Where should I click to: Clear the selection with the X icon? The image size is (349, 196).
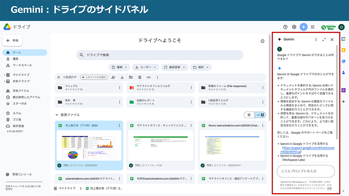(x=59, y=77)
